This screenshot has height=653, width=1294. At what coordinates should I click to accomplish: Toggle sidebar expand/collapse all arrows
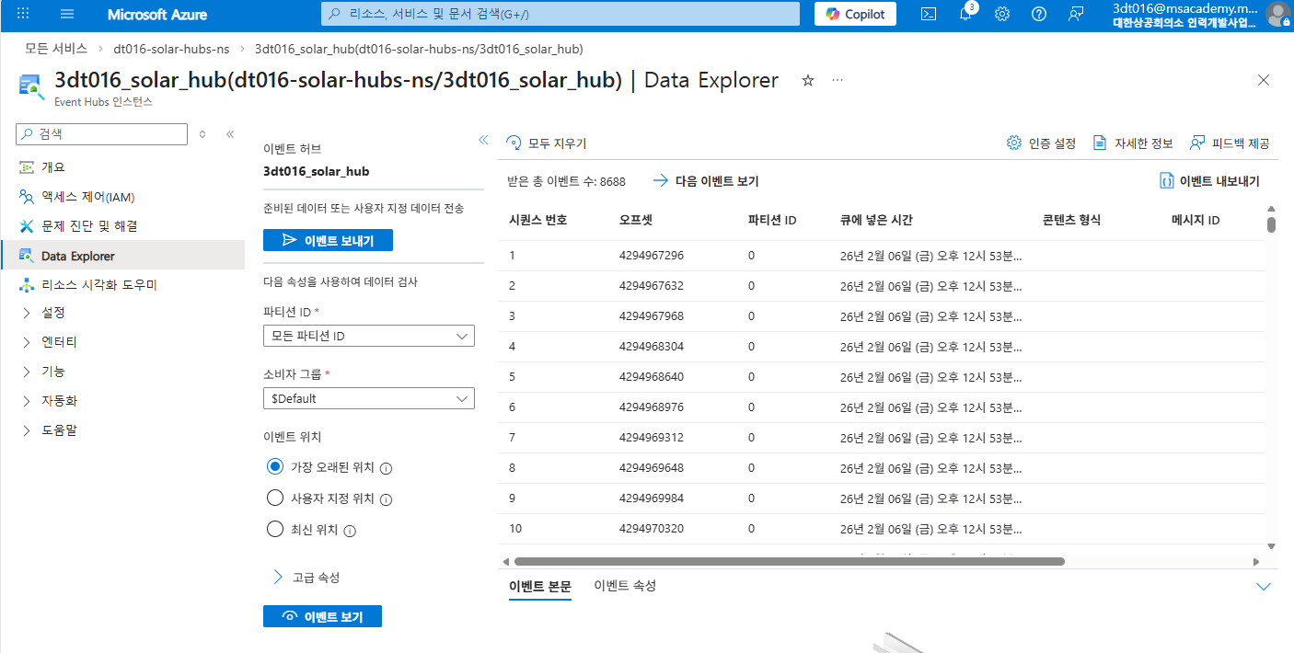(x=202, y=134)
